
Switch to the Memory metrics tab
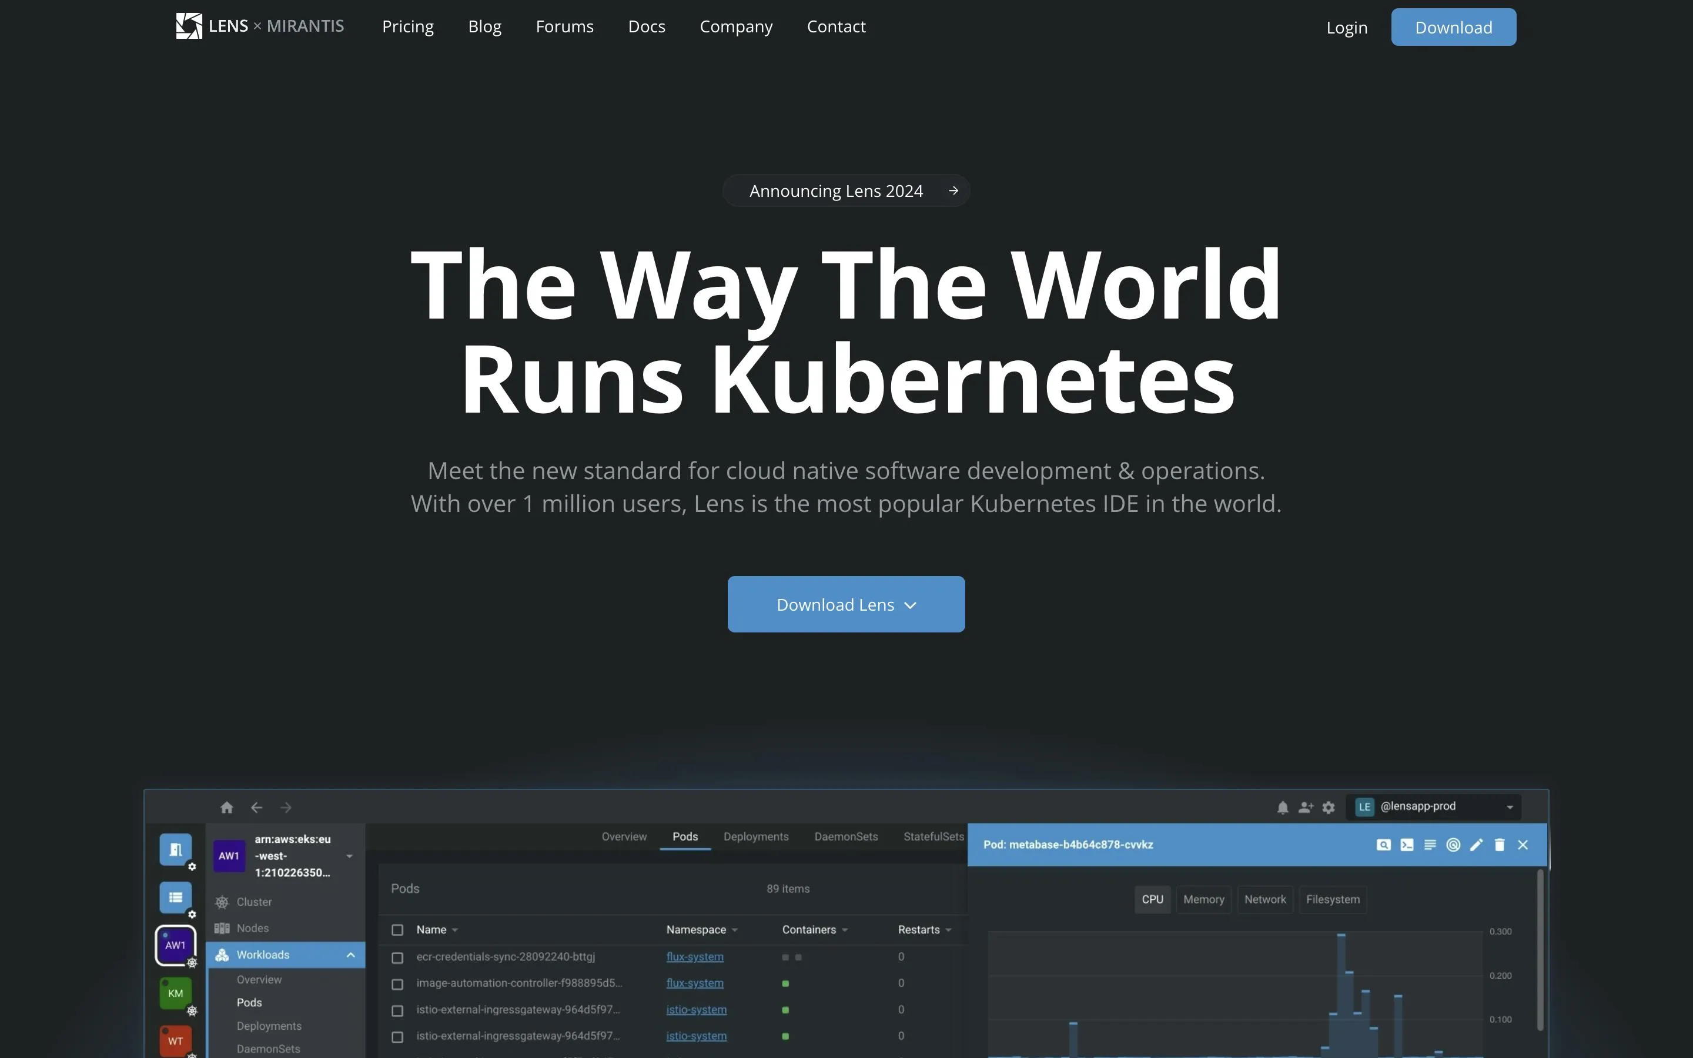[1203, 899]
